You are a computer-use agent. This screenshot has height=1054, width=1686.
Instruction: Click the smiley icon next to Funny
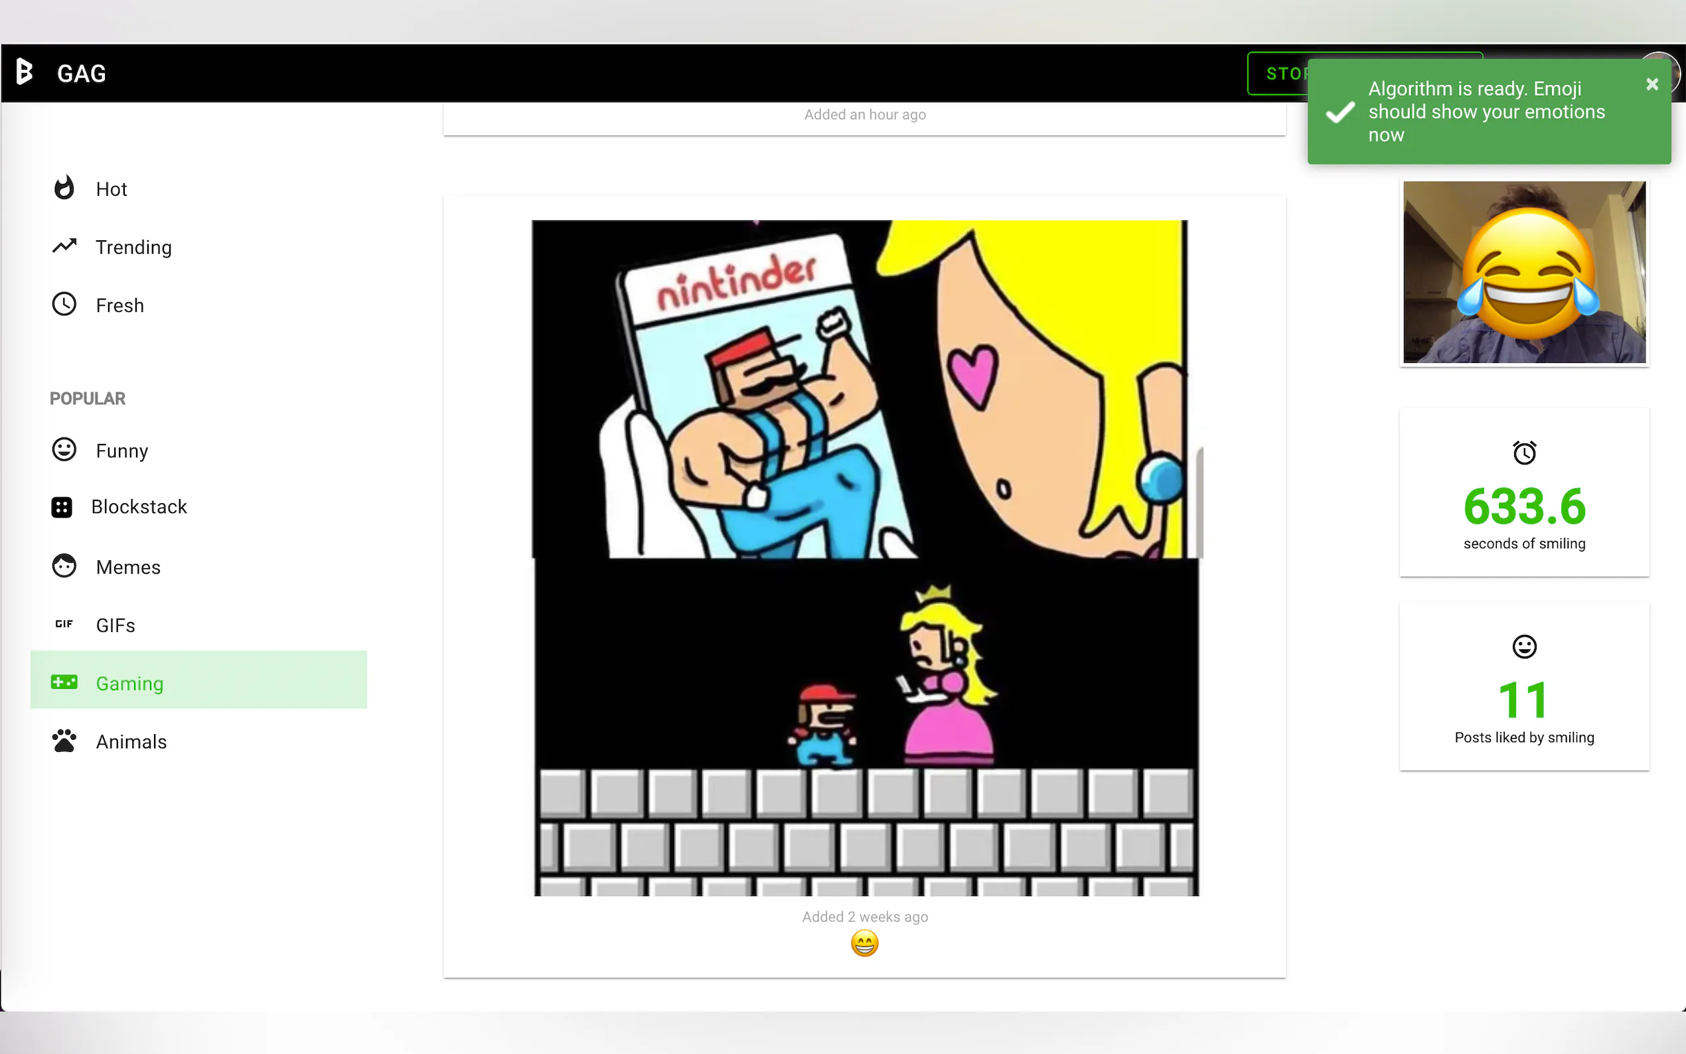[64, 449]
